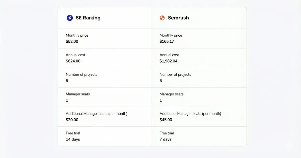Click Semrush's Number of projects label
This screenshot has width=301, height=158.
pyautogui.click(x=175, y=74)
